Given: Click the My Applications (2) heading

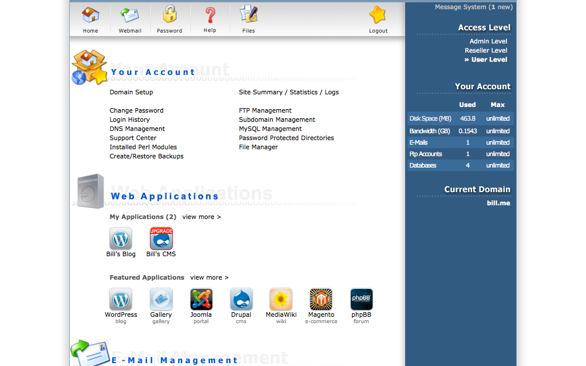Looking at the screenshot, I should coord(142,217).
